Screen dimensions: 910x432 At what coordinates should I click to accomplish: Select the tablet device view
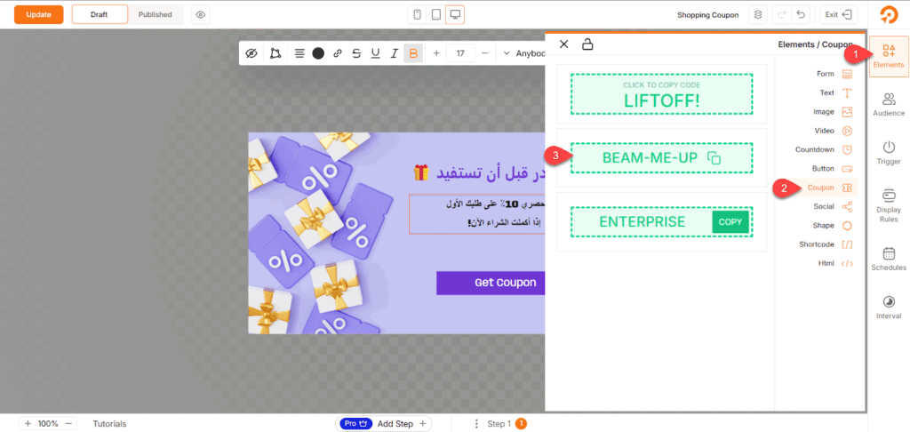(x=435, y=14)
